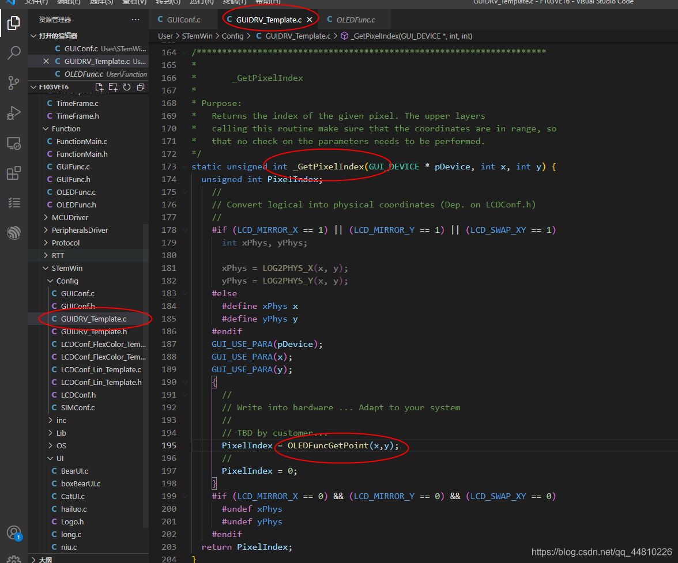Screen dimensions: 678x563
Task: Fold the #if block at line 178
Action: pyautogui.click(x=185, y=231)
